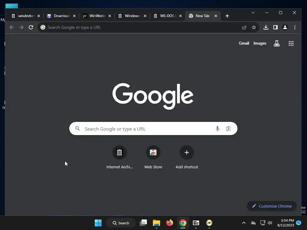Open Task View on the taskbar

(143, 223)
